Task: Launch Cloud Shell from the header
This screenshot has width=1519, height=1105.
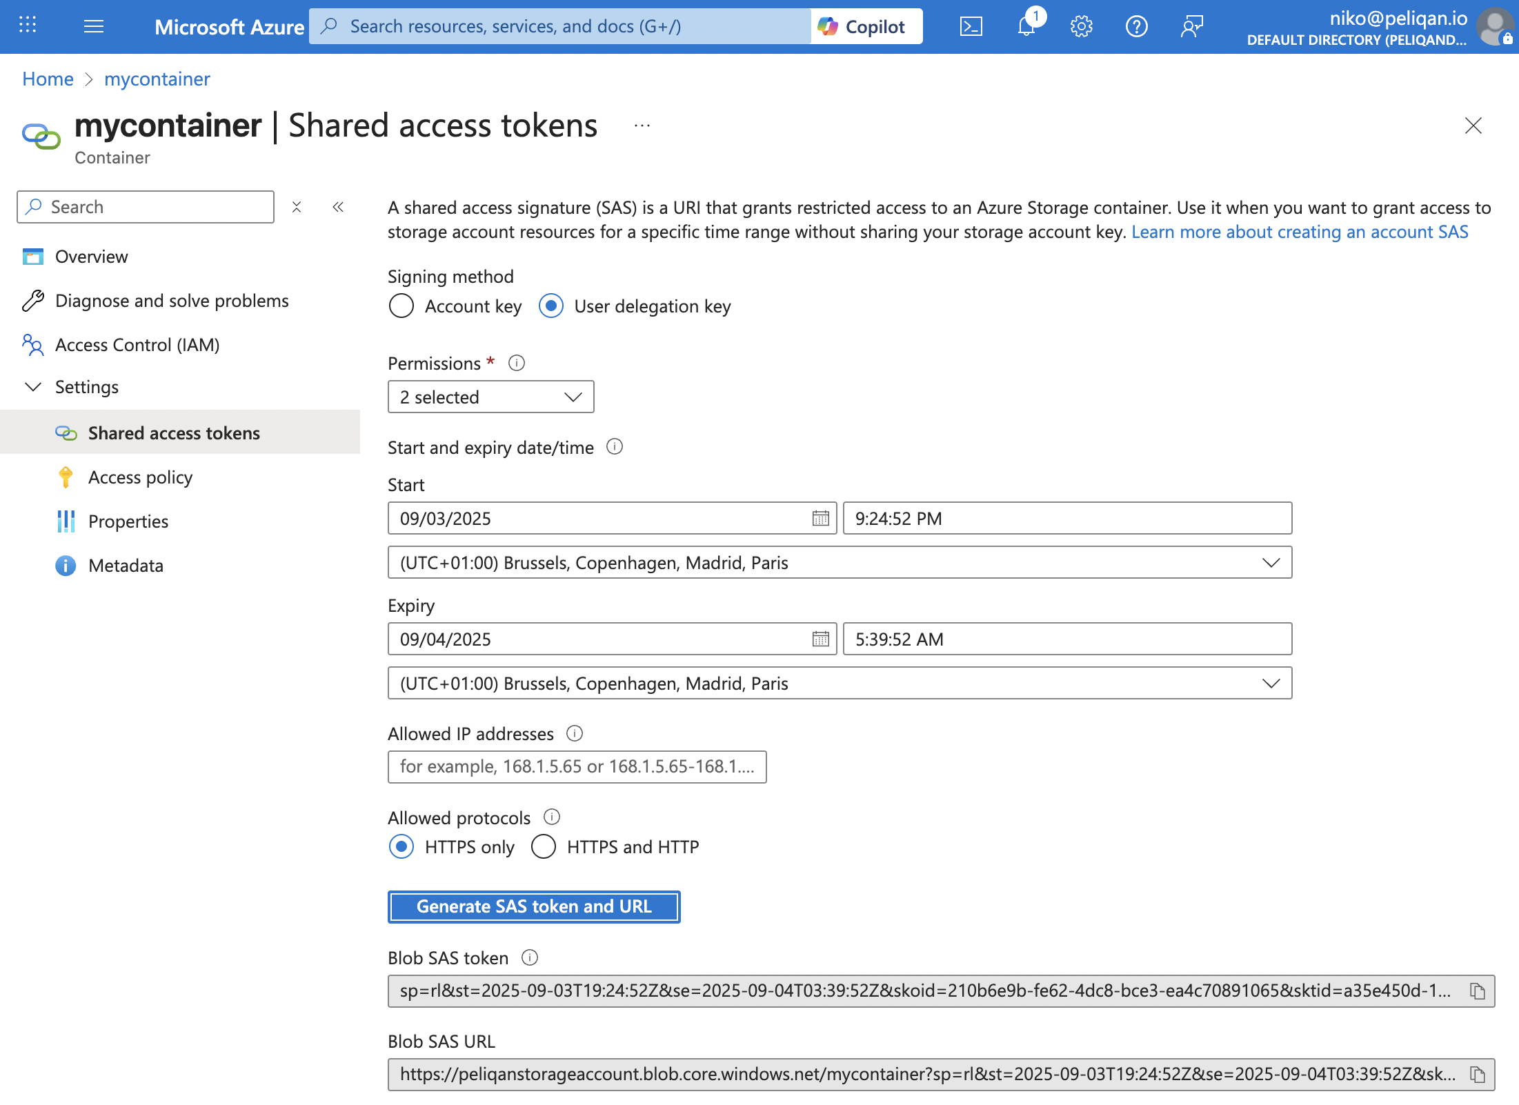Action: (971, 26)
